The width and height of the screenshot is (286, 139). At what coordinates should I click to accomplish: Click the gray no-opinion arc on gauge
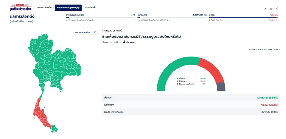pos(221,86)
